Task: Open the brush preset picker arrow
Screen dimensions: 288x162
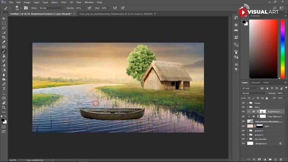Action: tap(21, 8)
